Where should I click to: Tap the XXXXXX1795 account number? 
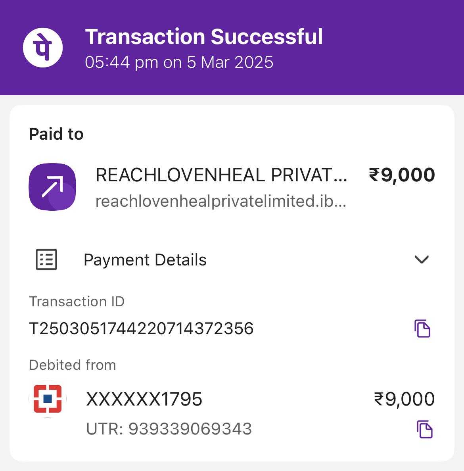(144, 399)
